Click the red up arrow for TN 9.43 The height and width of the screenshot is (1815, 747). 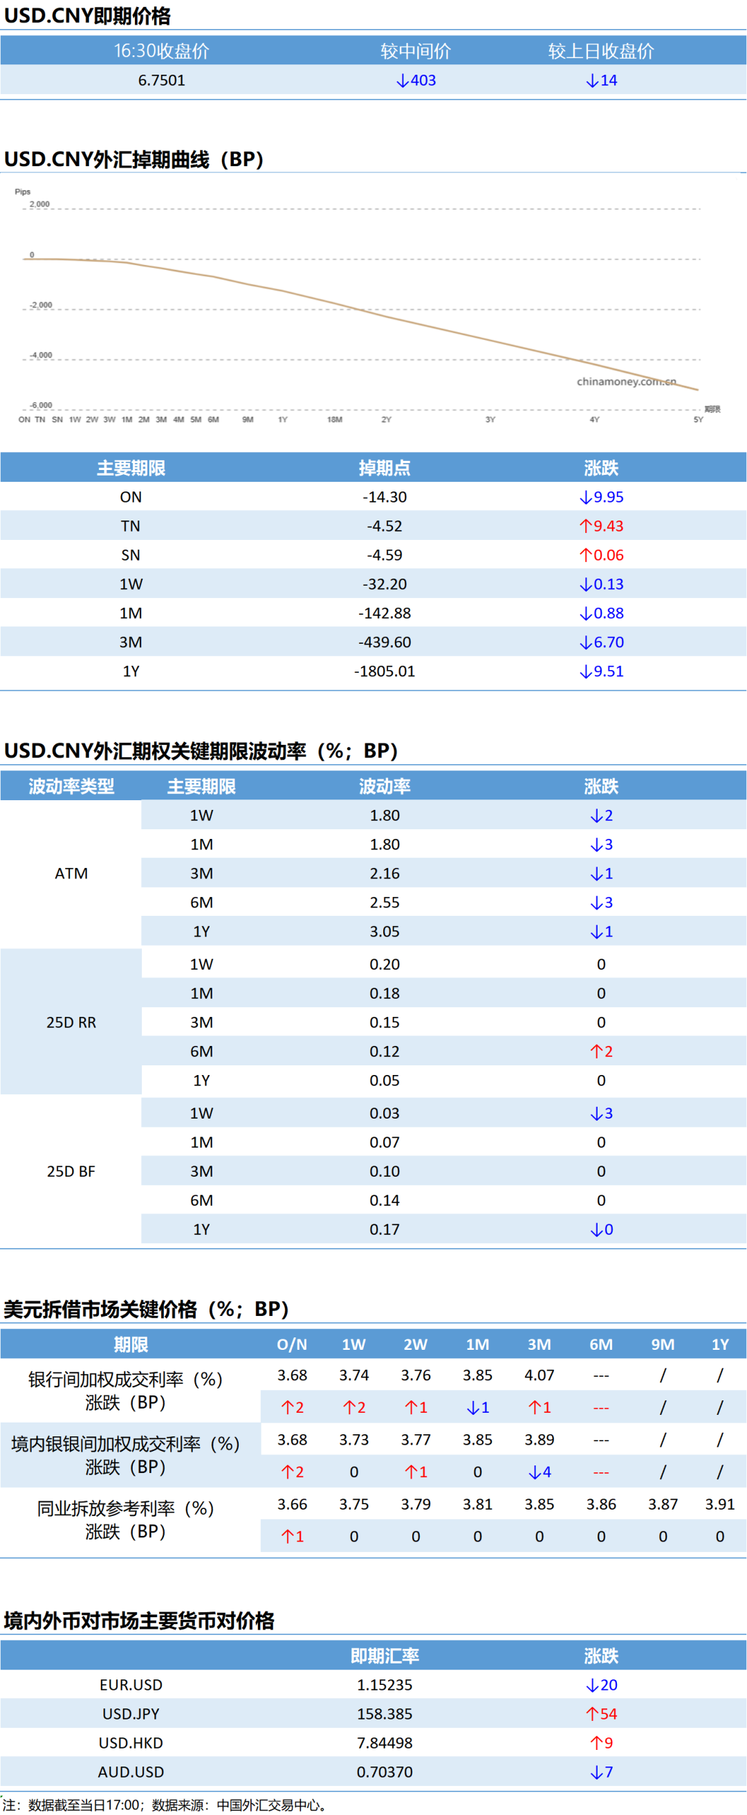click(x=585, y=526)
